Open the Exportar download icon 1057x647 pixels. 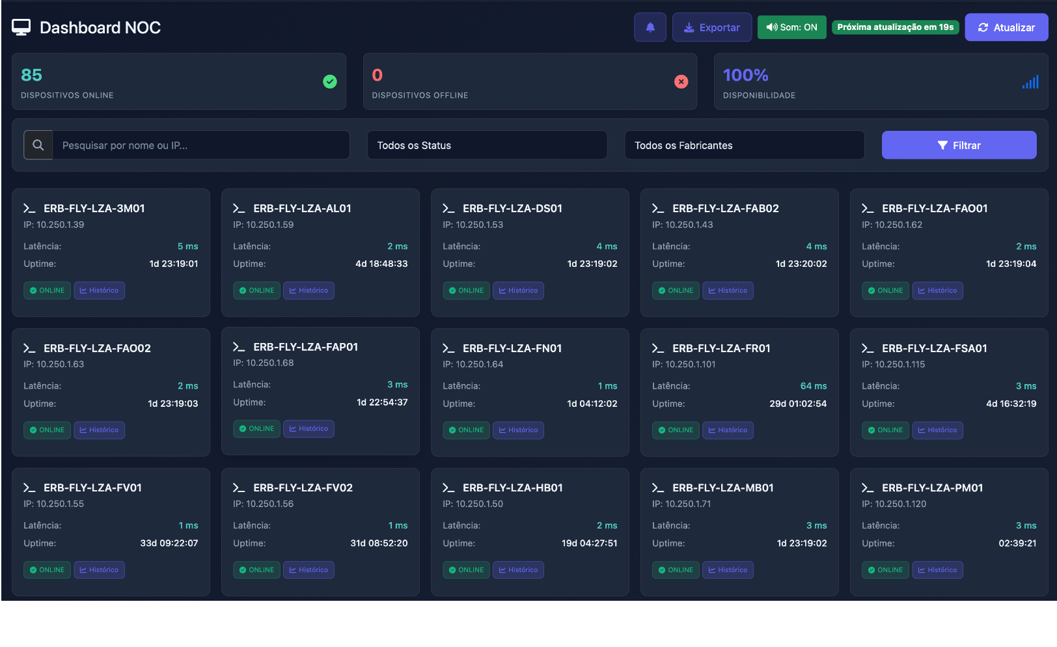coord(689,27)
